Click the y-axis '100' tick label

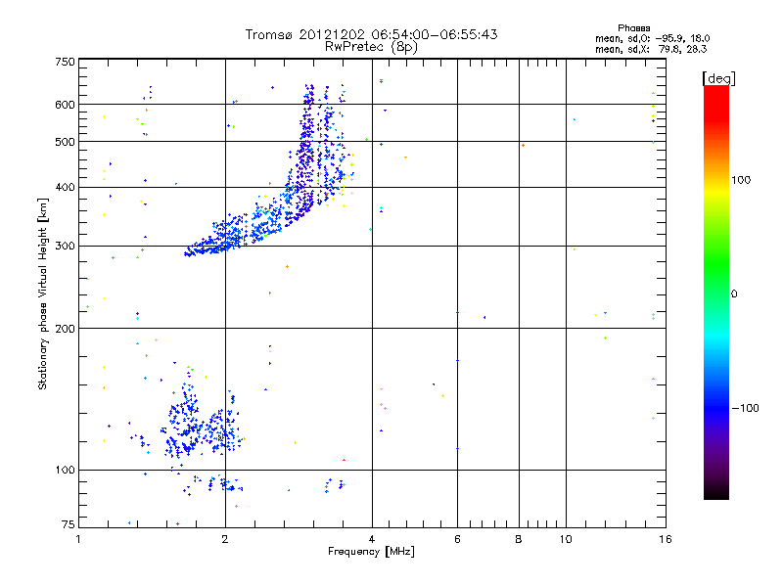(65, 470)
